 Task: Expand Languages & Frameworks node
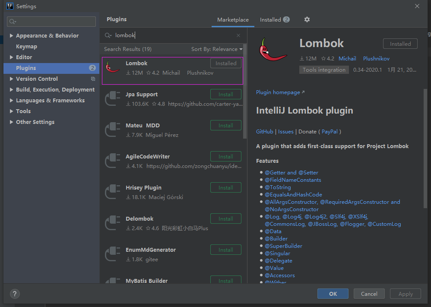click(11, 100)
